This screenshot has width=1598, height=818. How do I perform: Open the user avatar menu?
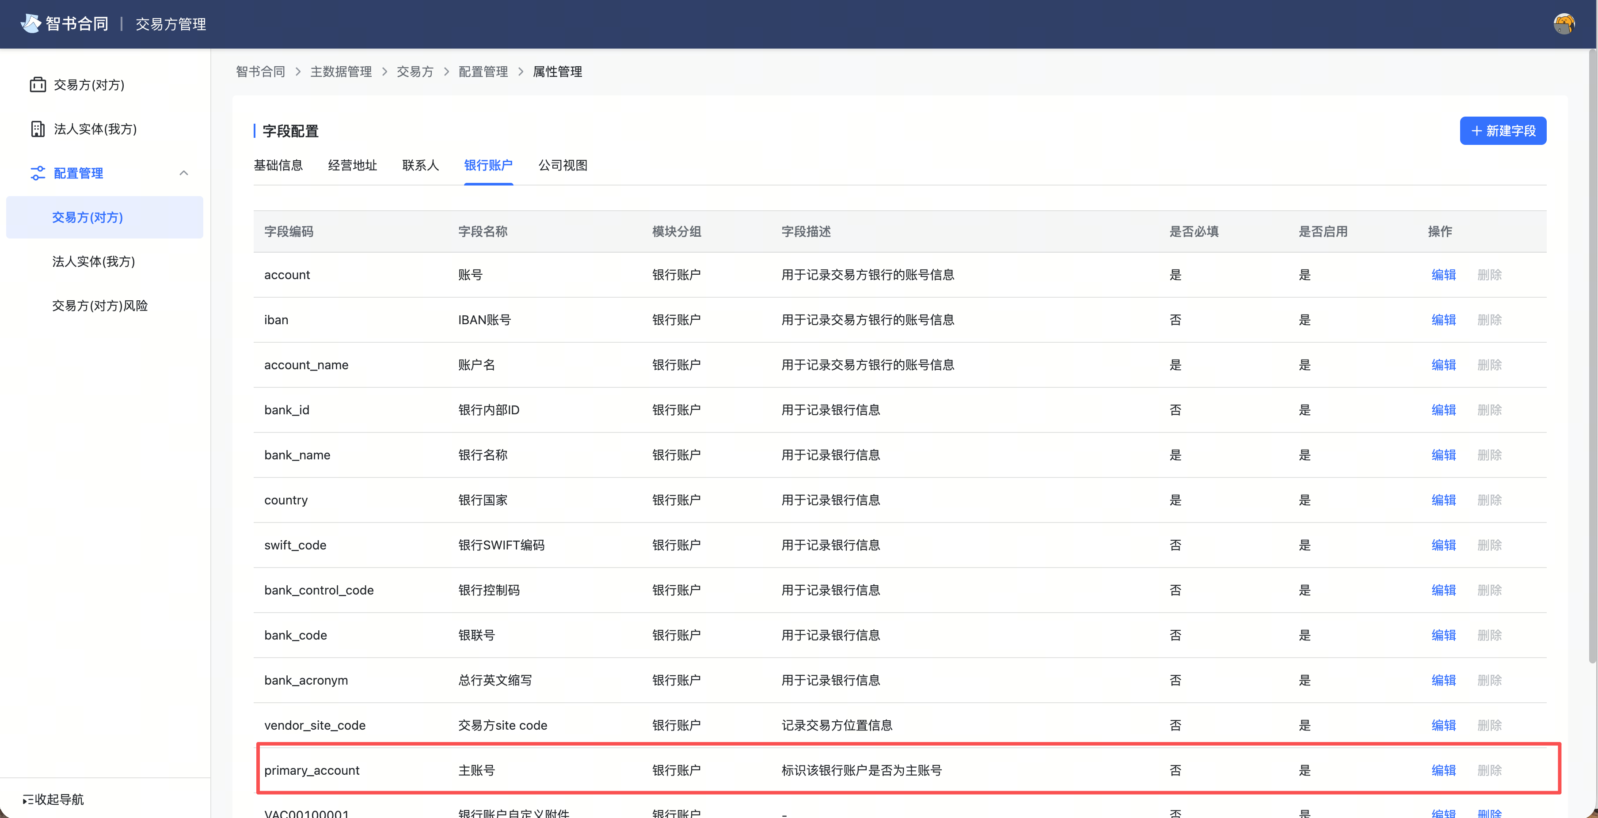tap(1564, 23)
